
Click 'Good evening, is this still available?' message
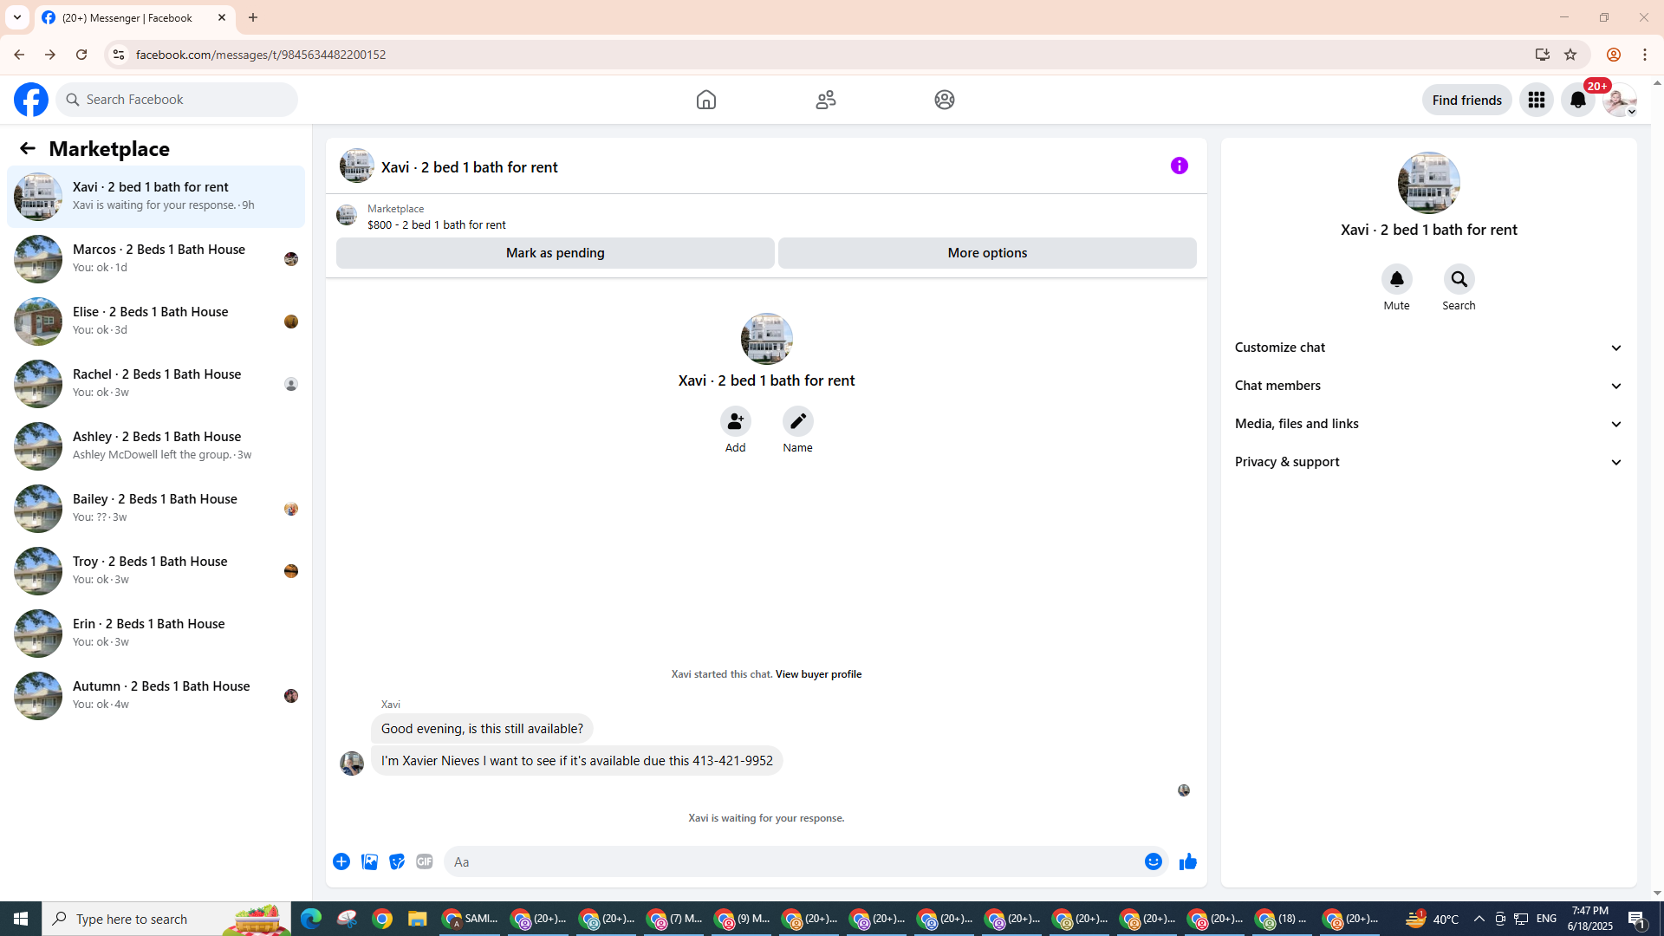coord(482,729)
